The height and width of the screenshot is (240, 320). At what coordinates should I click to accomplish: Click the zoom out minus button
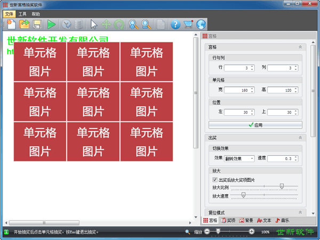coord(206,232)
